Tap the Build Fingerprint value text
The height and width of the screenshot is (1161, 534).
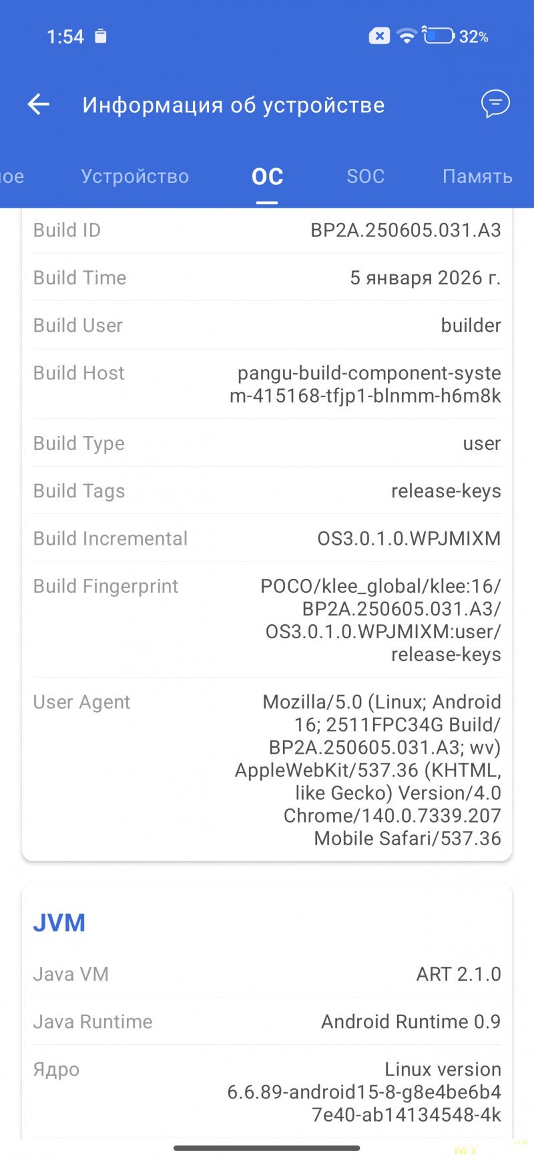click(382, 620)
